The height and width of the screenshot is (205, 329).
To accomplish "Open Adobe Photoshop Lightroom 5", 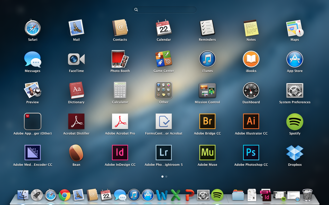I will point(164,153).
